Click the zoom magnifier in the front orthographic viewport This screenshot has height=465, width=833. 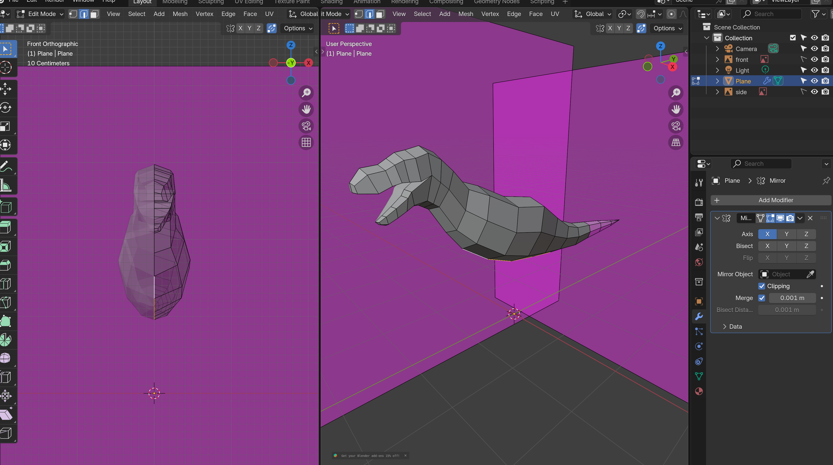point(306,93)
